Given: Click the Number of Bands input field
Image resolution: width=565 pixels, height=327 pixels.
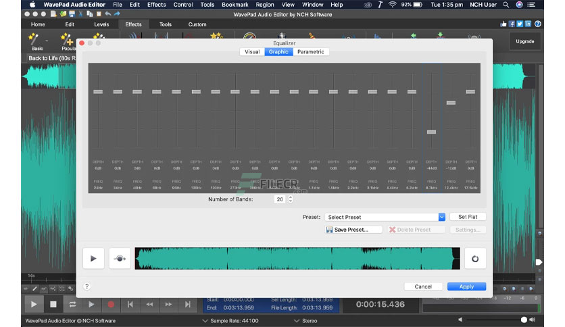Looking at the screenshot, I should coord(280,199).
